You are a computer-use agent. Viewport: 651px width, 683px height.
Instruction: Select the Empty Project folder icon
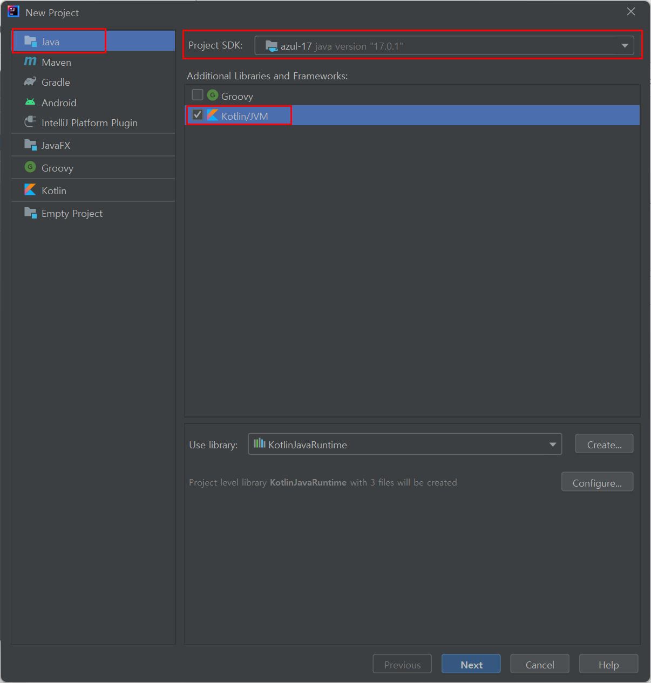pyautogui.click(x=30, y=213)
